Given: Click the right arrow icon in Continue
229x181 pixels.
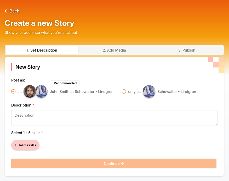Looking at the screenshot, I should coord(122,163).
